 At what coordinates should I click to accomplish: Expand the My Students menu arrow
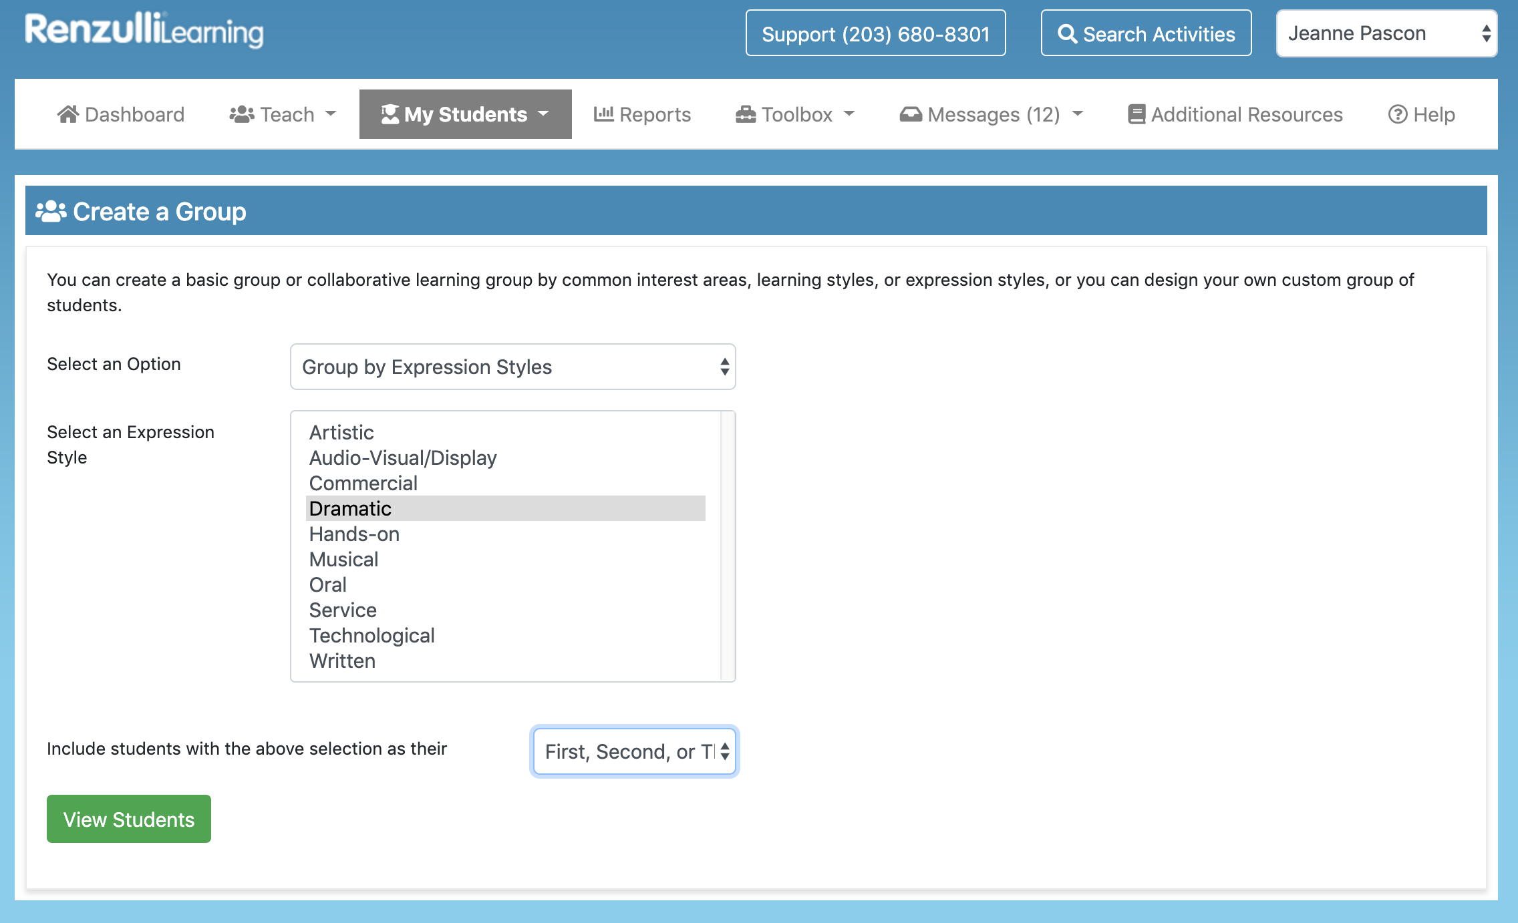543,114
